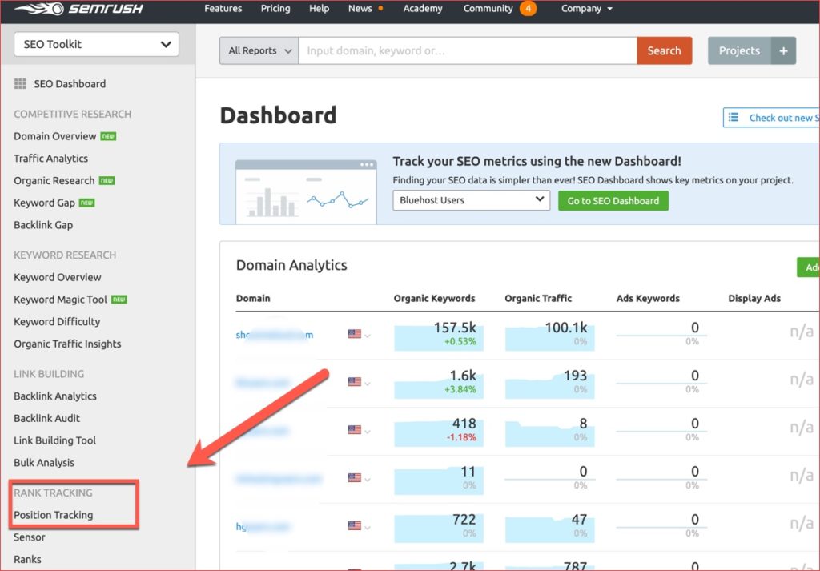Open the Bluehost Users project dropdown

pyautogui.click(x=471, y=200)
